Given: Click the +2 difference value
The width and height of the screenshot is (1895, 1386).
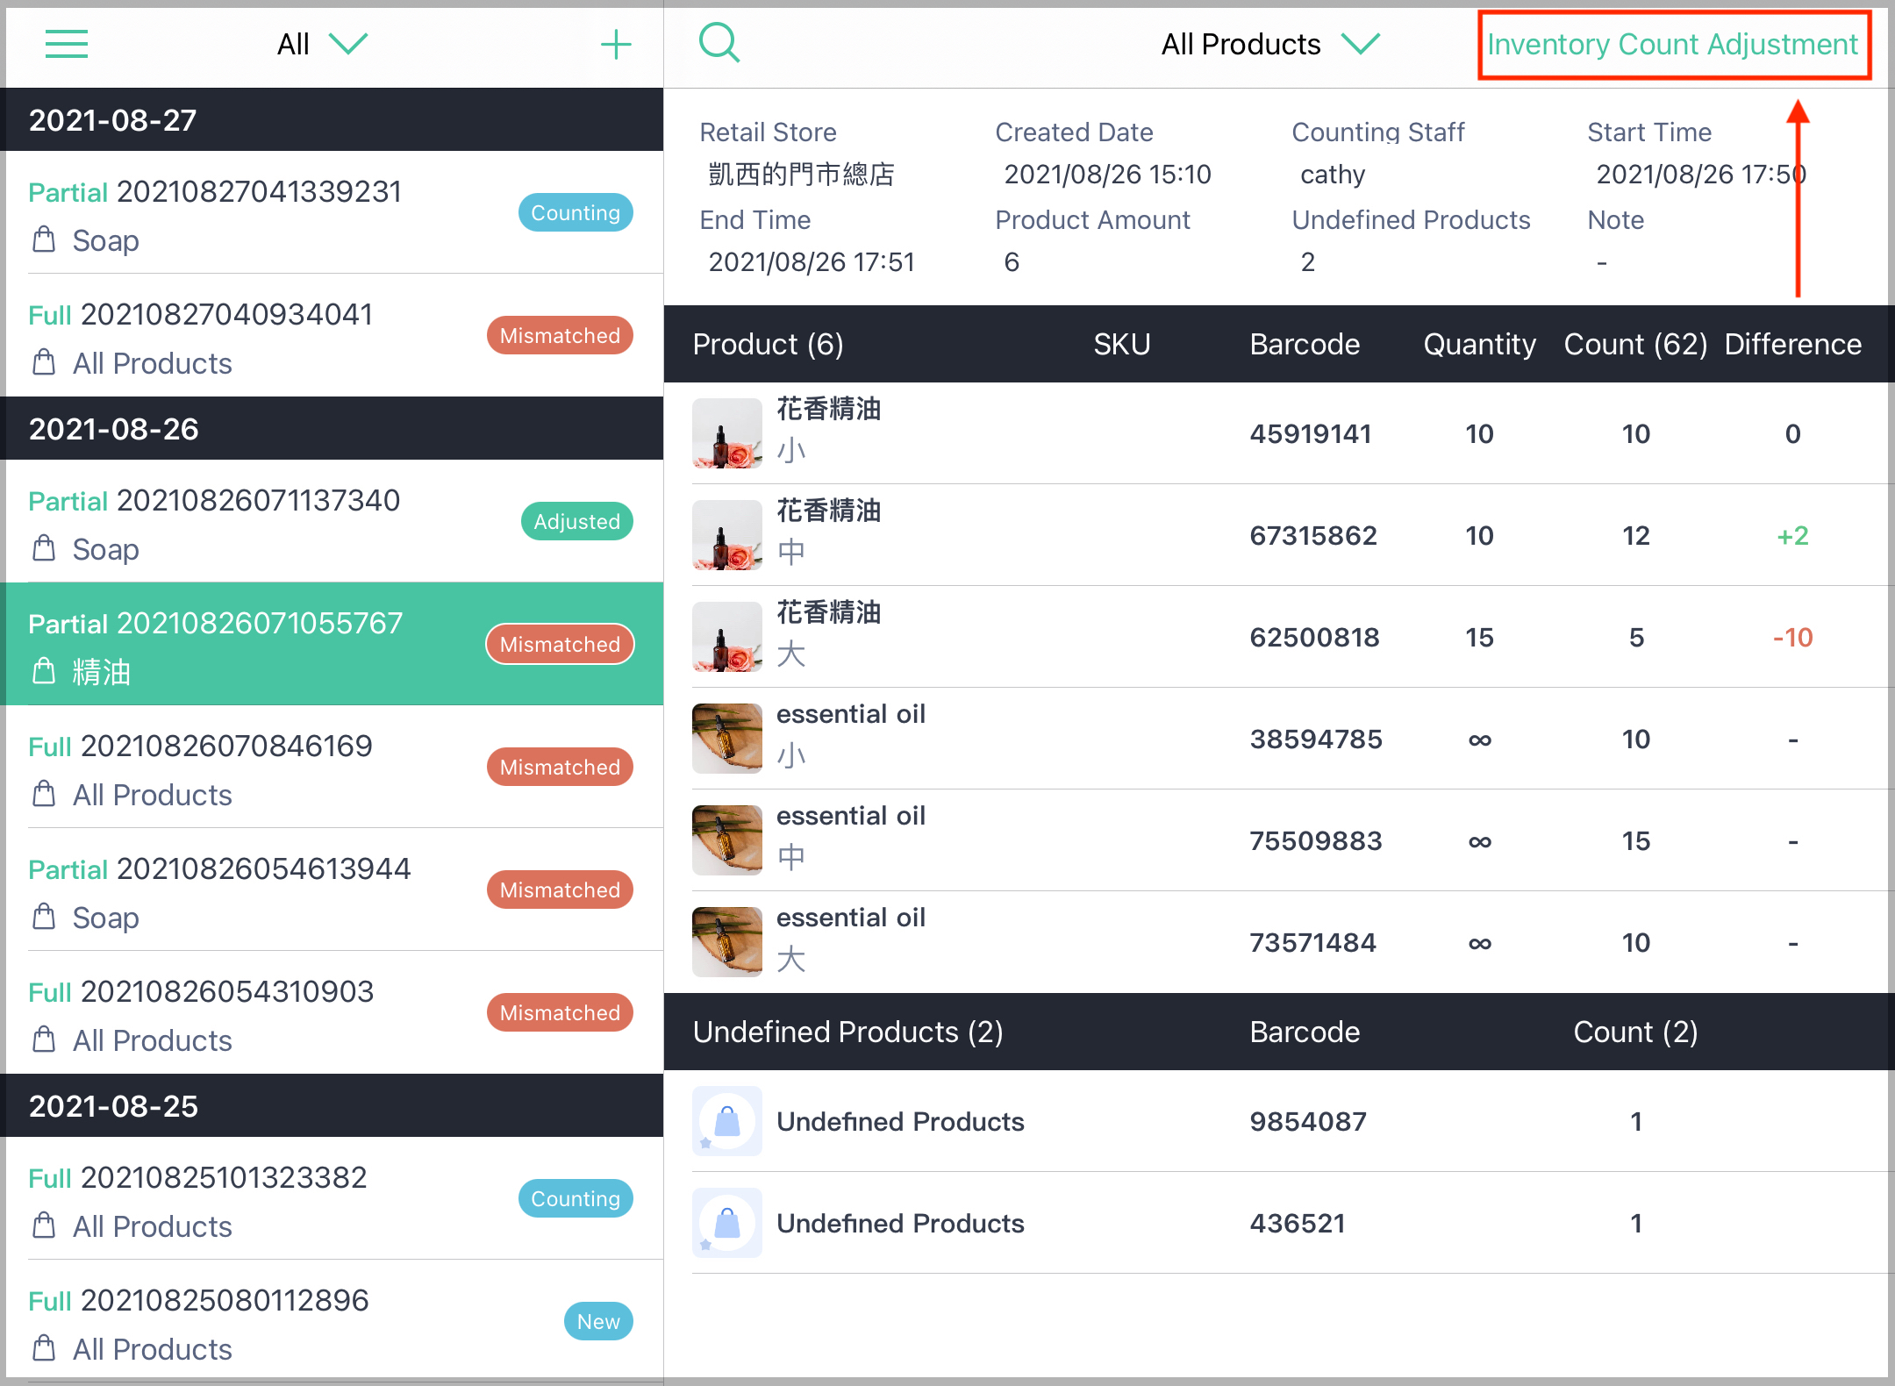Looking at the screenshot, I should 1792,535.
